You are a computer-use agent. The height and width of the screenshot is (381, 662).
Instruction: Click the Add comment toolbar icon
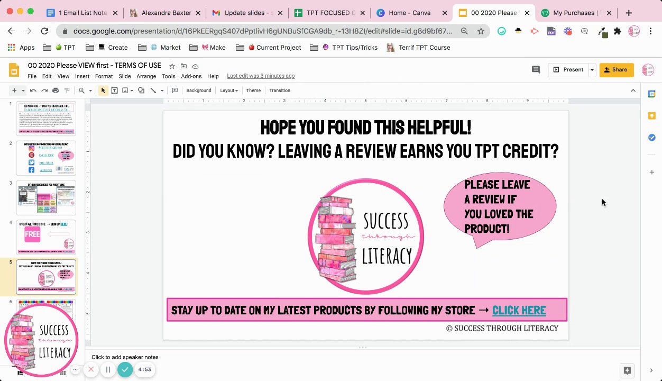(x=174, y=90)
